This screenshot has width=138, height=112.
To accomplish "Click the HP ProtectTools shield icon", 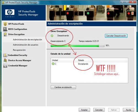I will [5, 24].
